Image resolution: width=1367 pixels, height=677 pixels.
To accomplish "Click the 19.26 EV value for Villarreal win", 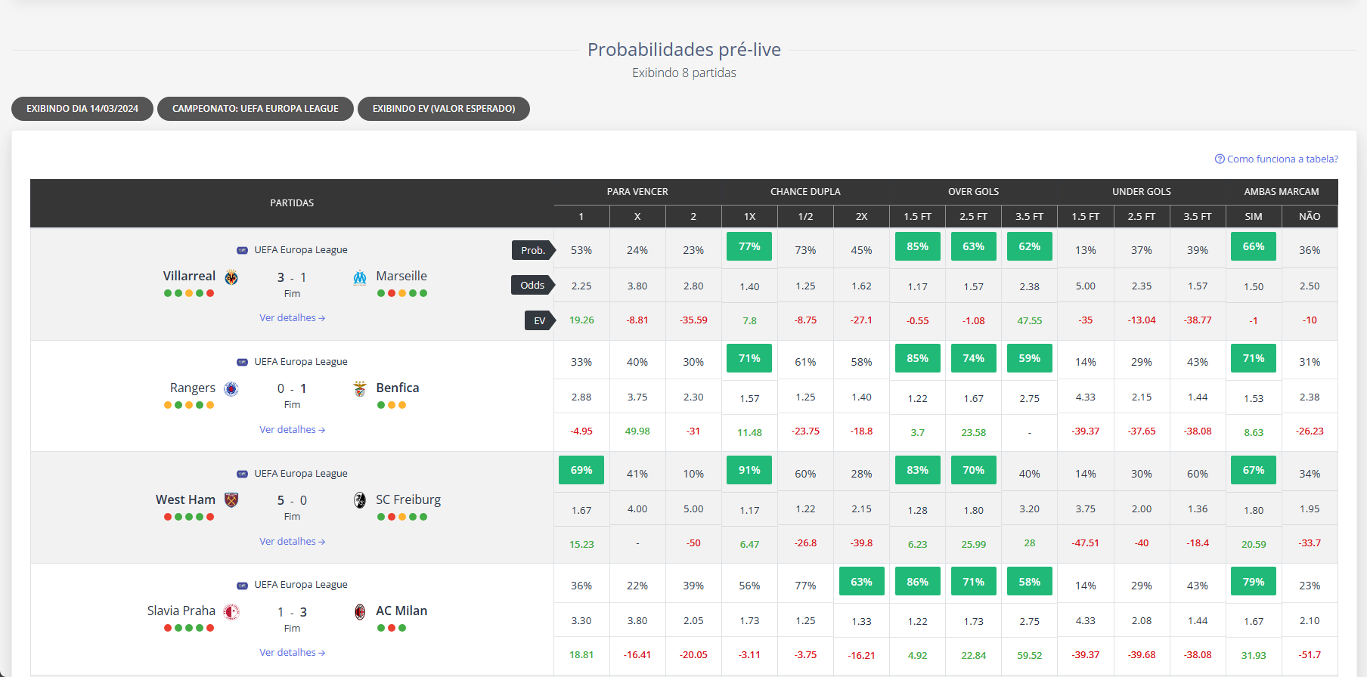I will (581, 320).
